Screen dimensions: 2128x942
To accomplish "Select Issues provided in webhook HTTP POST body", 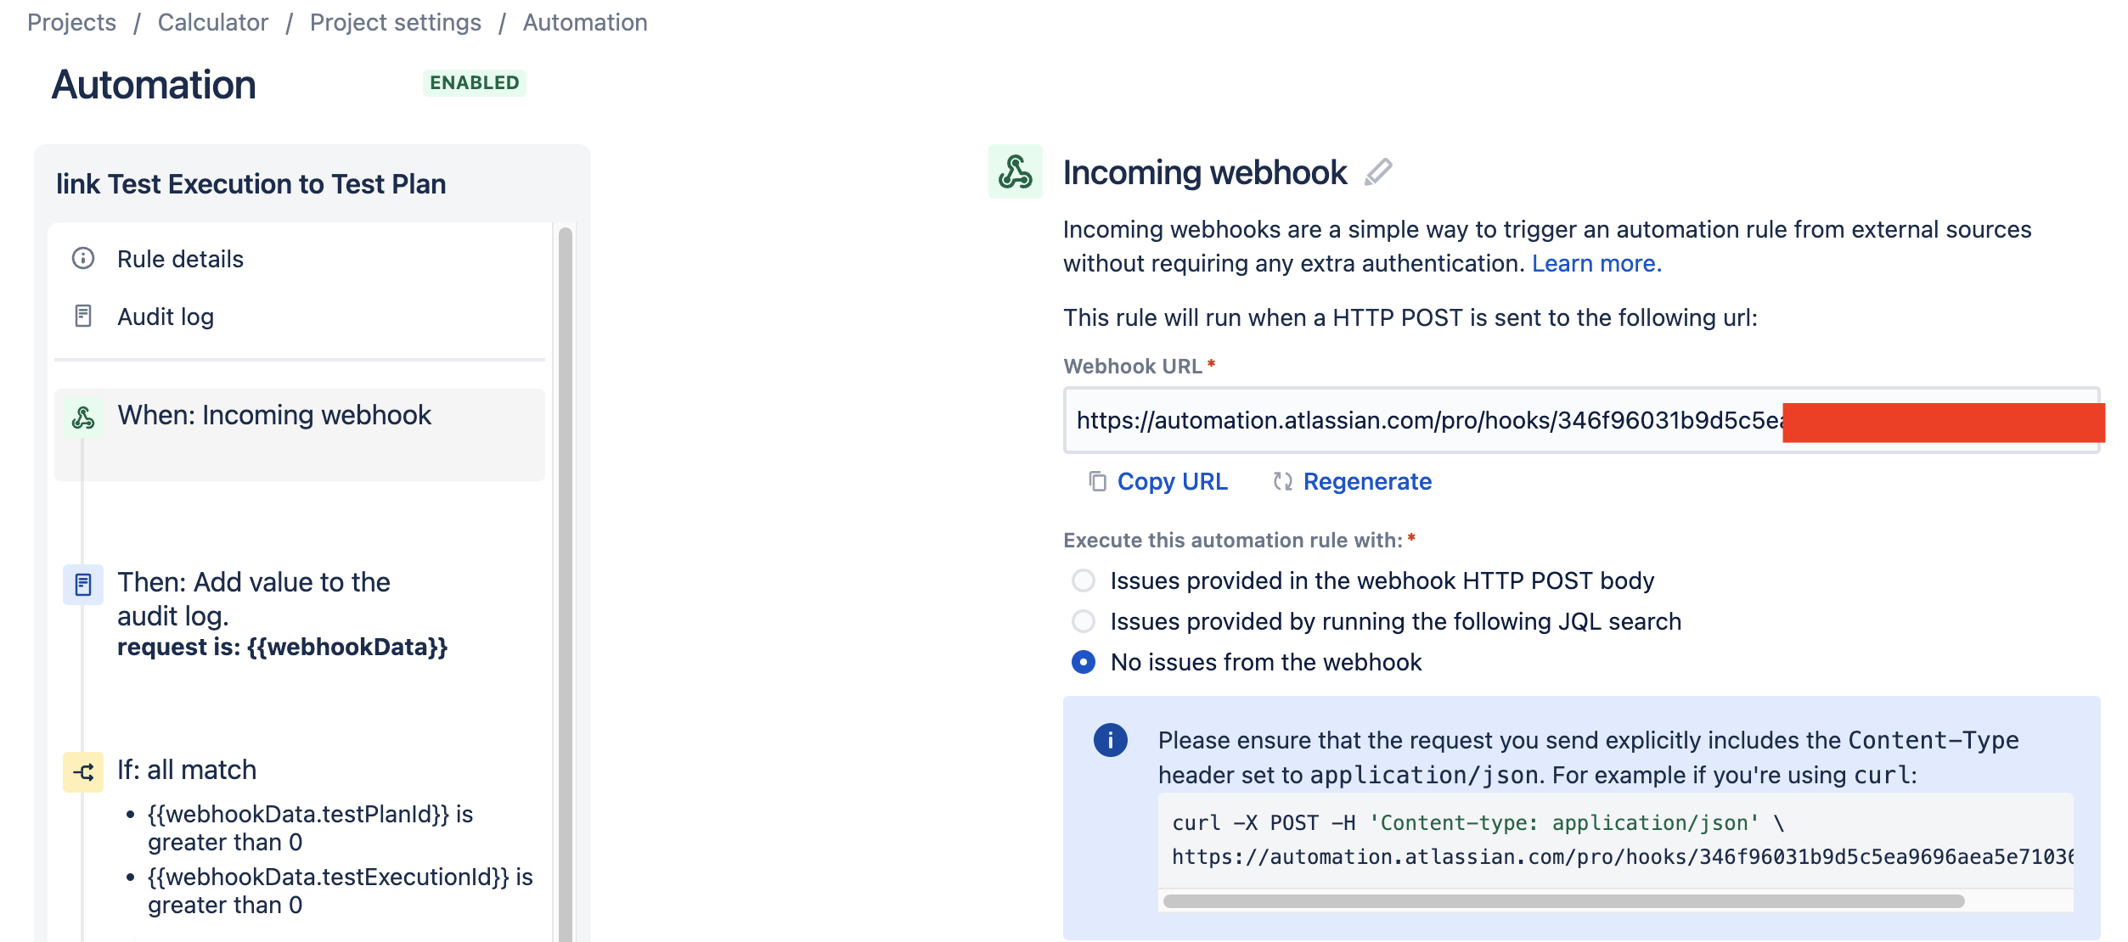I will 1084,580.
